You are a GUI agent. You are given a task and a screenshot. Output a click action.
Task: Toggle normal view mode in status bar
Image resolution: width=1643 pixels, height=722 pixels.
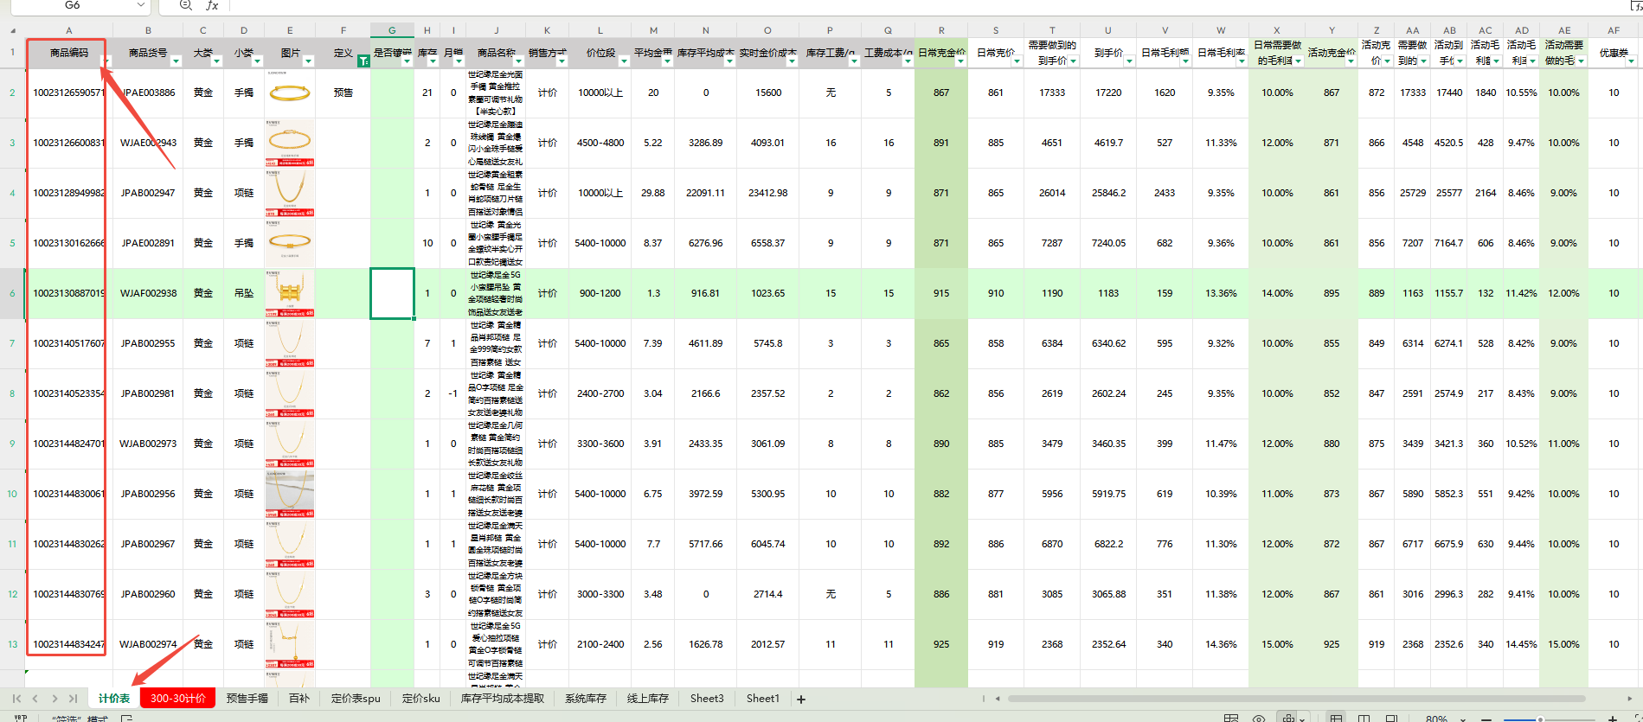1337,718
